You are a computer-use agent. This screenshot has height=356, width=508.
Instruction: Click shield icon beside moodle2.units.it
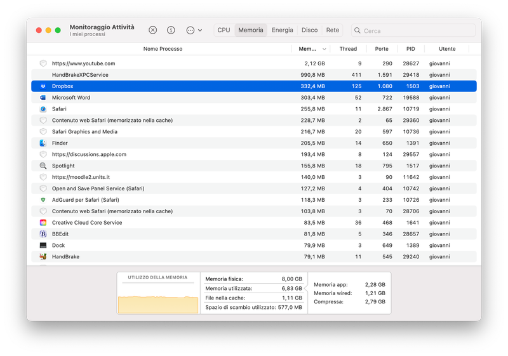(x=43, y=177)
